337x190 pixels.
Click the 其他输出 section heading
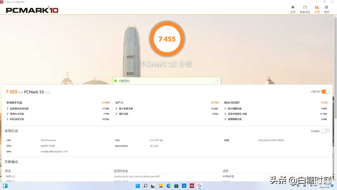point(11,162)
